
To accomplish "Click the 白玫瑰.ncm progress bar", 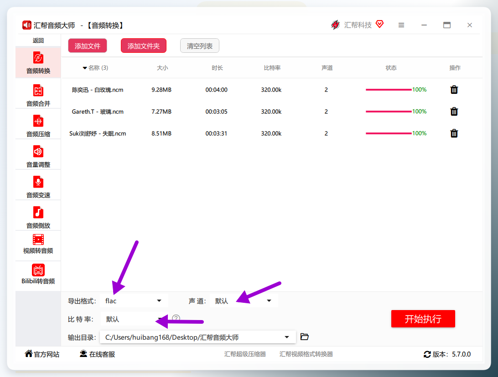I will pos(389,90).
